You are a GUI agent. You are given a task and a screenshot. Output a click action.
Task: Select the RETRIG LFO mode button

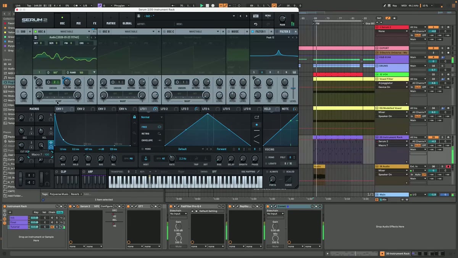coord(151,134)
